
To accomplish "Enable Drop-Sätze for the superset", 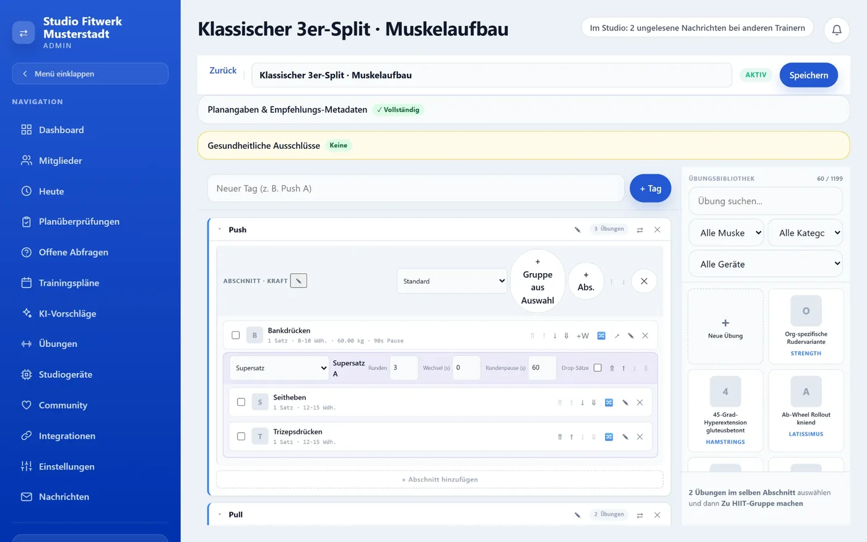I will coord(598,367).
